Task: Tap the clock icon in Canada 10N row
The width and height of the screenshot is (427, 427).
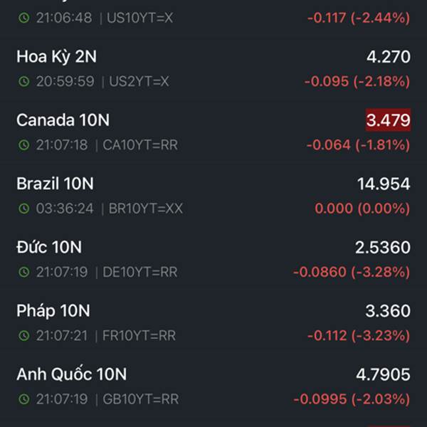Action: [x=24, y=145]
